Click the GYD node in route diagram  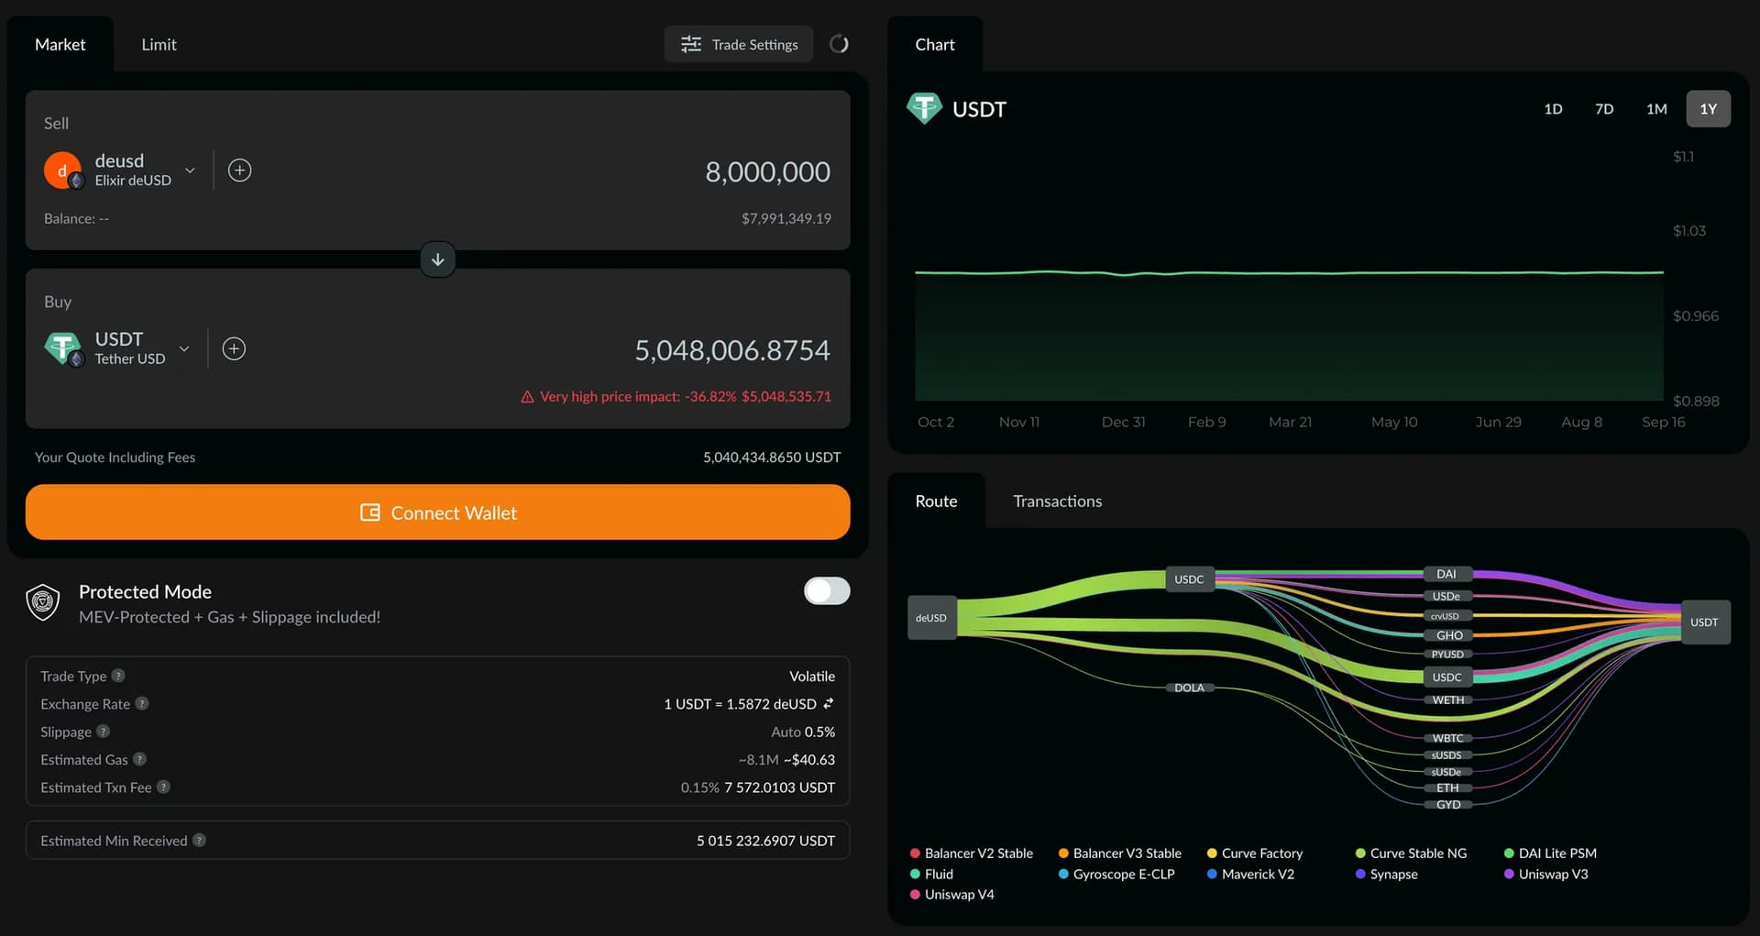(x=1448, y=805)
